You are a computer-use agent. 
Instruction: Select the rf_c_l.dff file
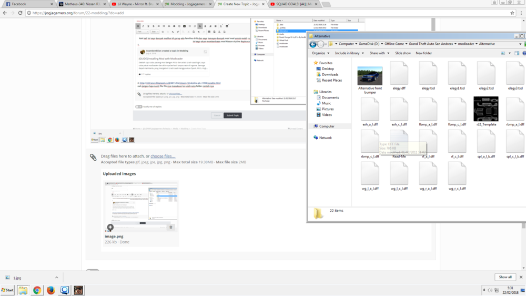click(457, 144)
